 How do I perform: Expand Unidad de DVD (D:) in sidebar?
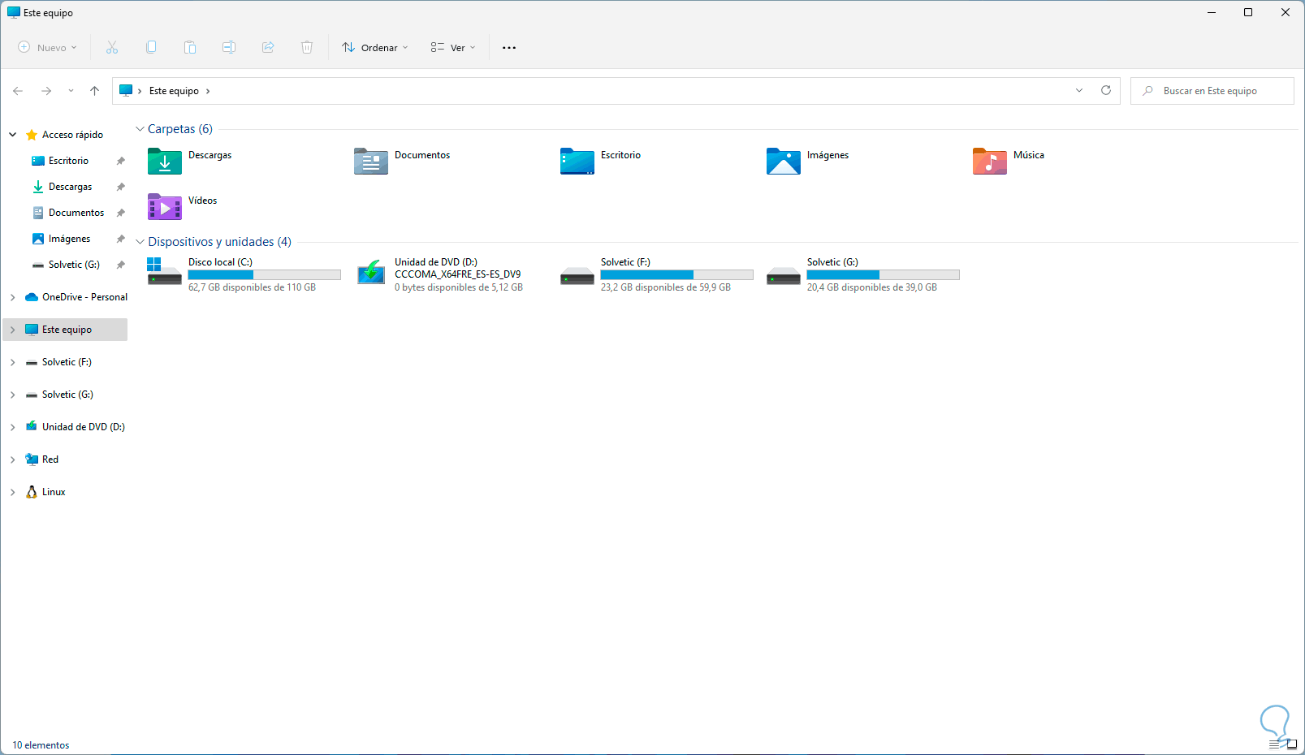click(12, 426)
